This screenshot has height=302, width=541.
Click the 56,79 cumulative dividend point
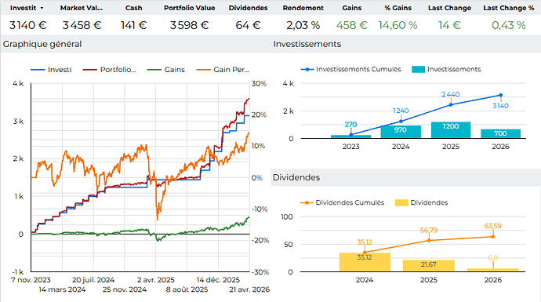click(429, 240)
